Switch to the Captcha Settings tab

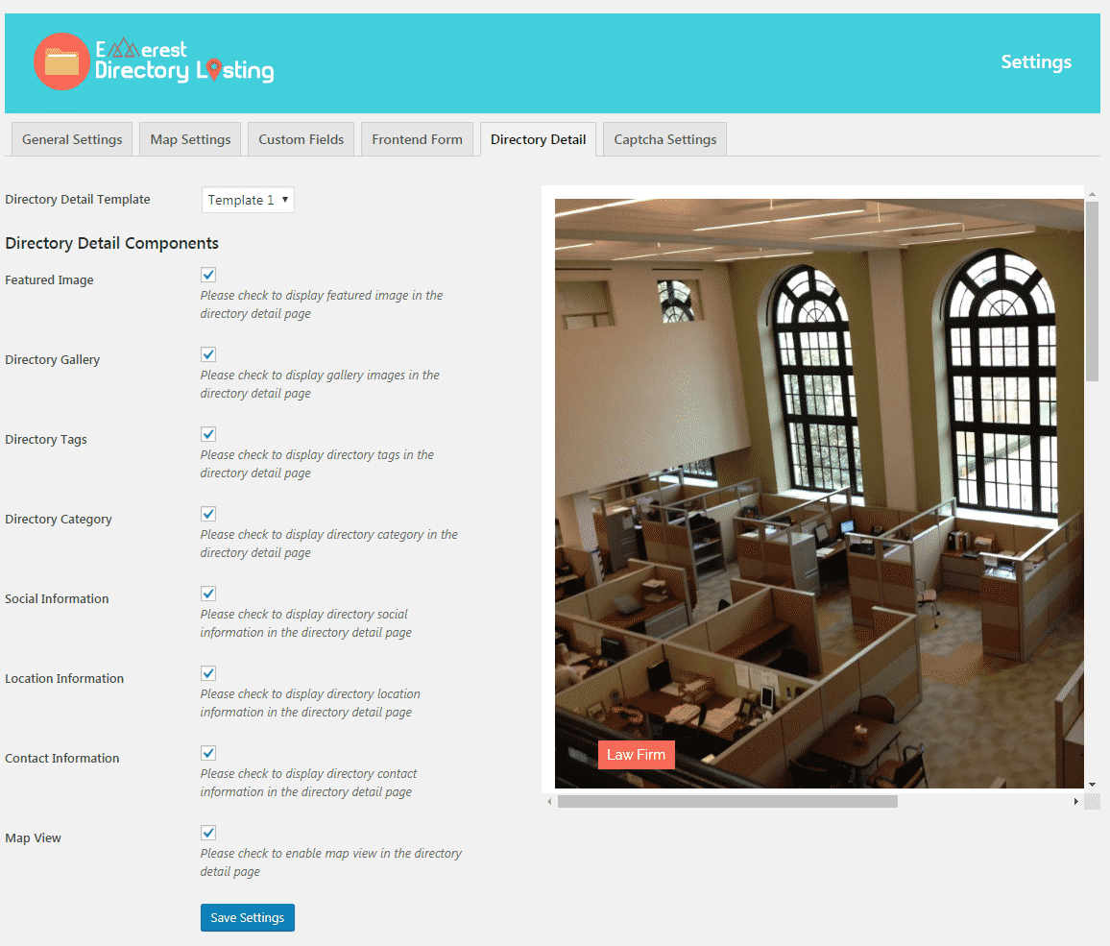pyautogui.click(x=664, y=139)
